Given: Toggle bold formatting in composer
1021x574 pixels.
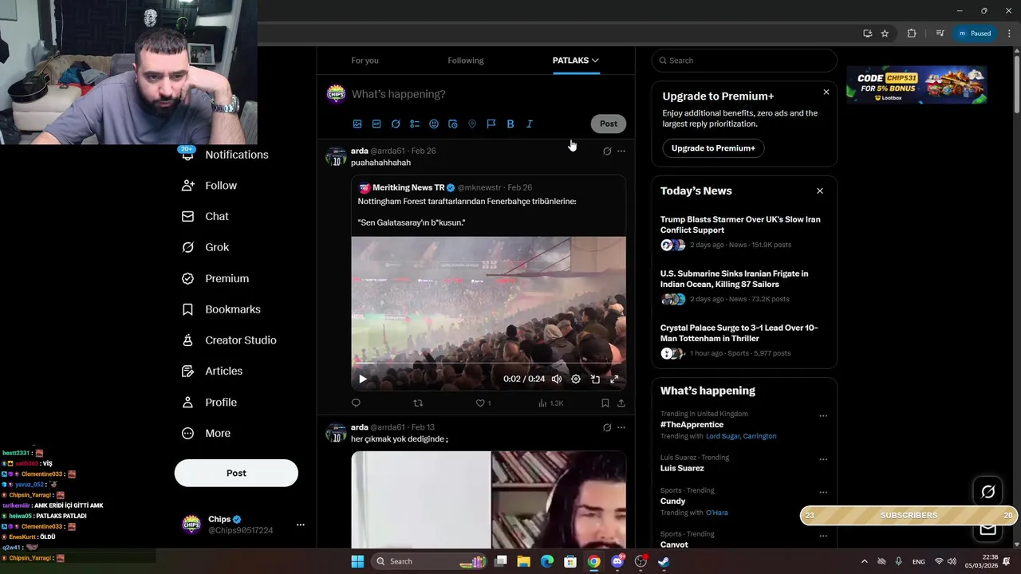Looking at the screenshot, I should (510, 124).
